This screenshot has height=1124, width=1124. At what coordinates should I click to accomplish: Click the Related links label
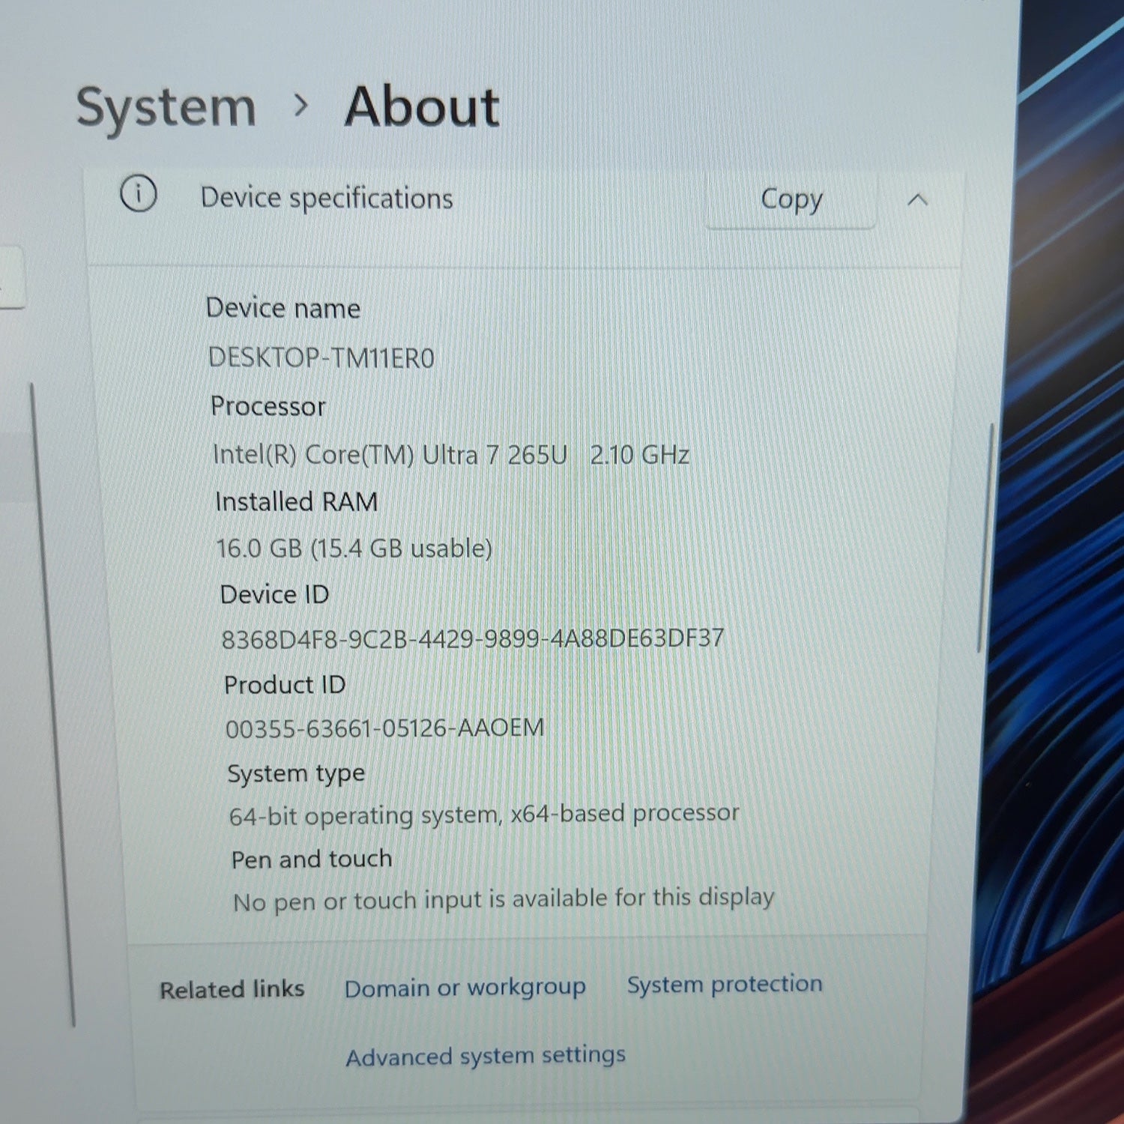point(232,990)
